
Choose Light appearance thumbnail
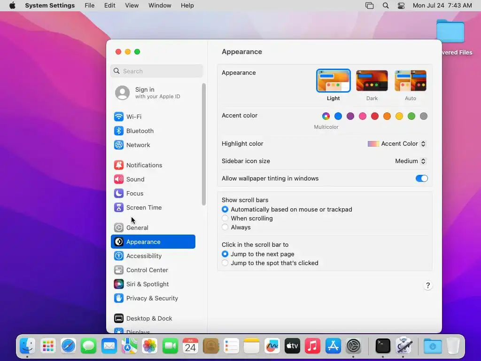(333, 81)
